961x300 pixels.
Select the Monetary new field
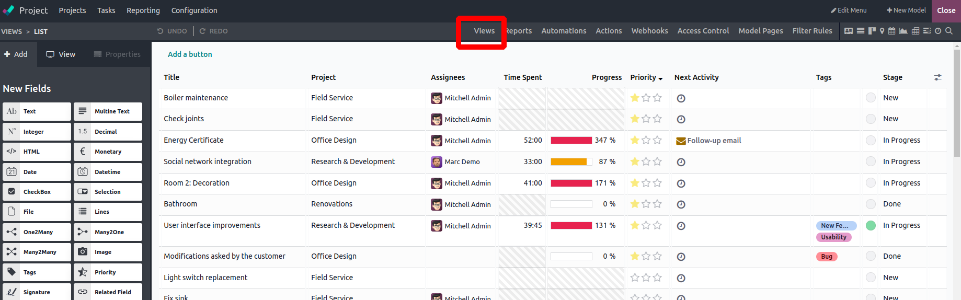point(108,152)
